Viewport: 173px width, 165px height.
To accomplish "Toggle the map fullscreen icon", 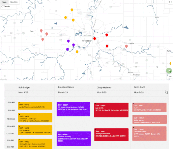I will tap(170, 2).
